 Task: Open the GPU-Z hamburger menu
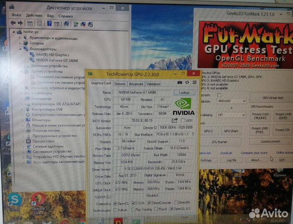(194, 83)
